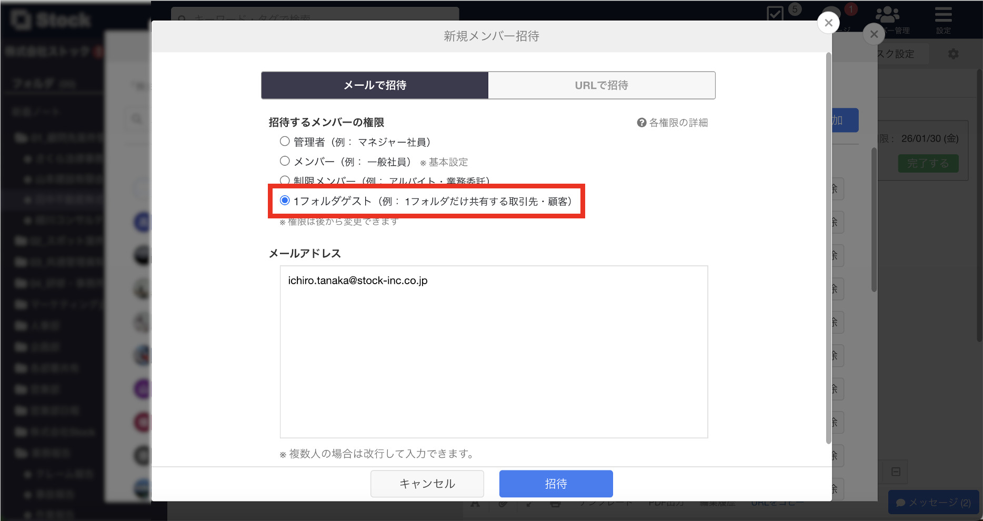Click the search magnifier in the keyword search bar
Screen dimensions: 983x521
(182, 18)
